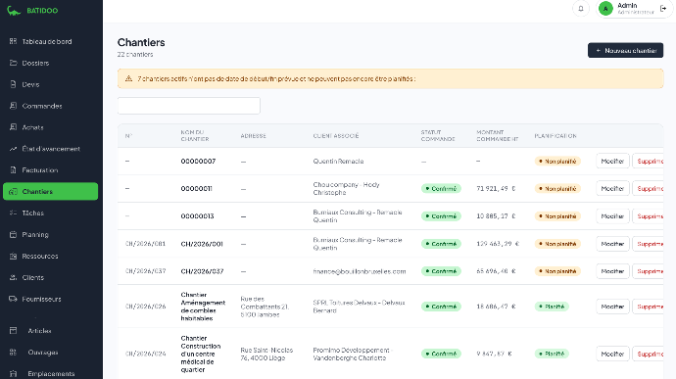The image size is (676, 379).
Task: Click Supprimer for CH/2026/001 row
Action: click(648, 244)
